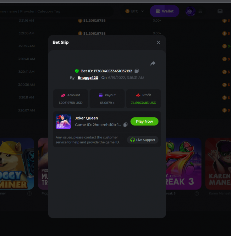Expand the BTC currency dropdown

pos(135,11)
